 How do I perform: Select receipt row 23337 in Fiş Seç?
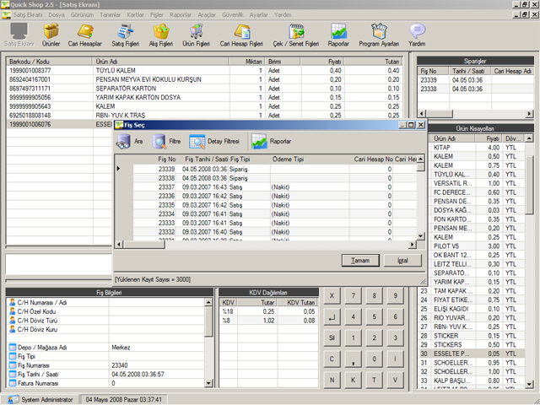274,187
